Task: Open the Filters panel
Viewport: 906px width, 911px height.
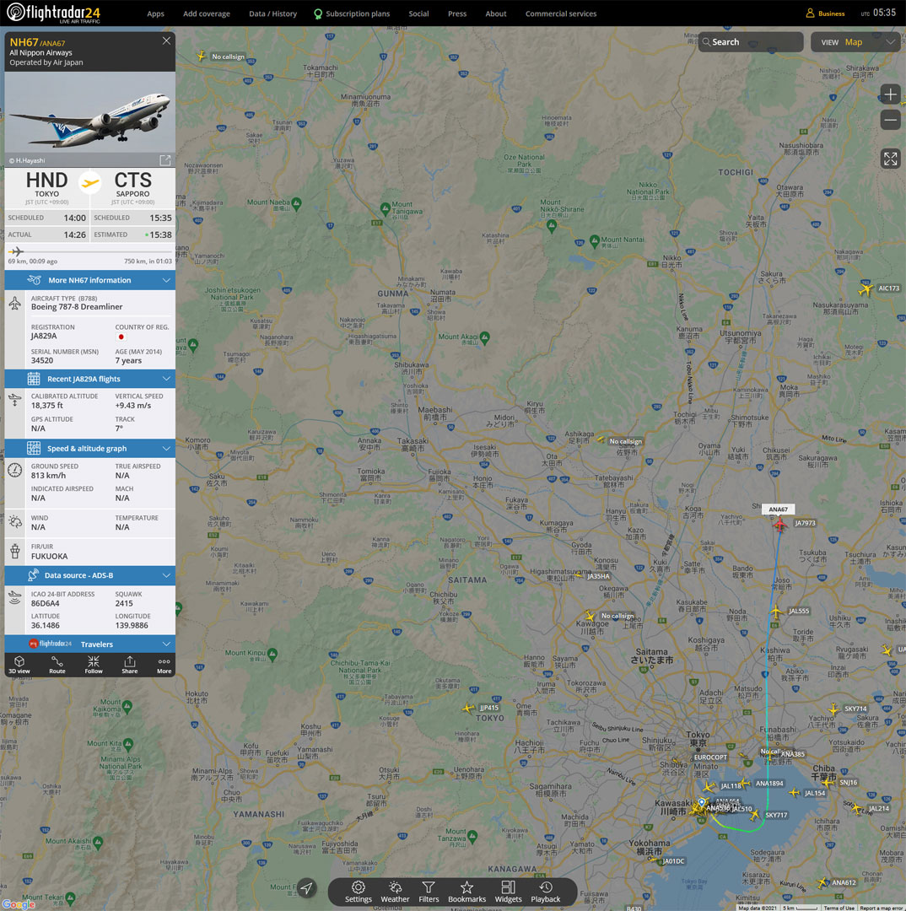Action: pos(429,892)
